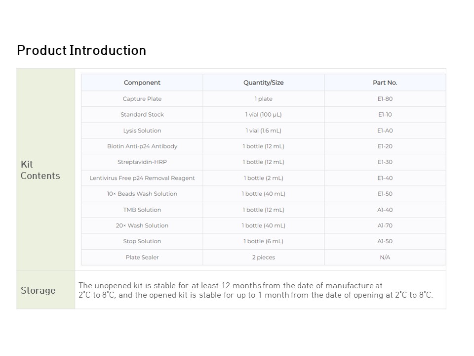Select the Part No. column header
Viewport: 474px width, 356px height.
(385, 83)
